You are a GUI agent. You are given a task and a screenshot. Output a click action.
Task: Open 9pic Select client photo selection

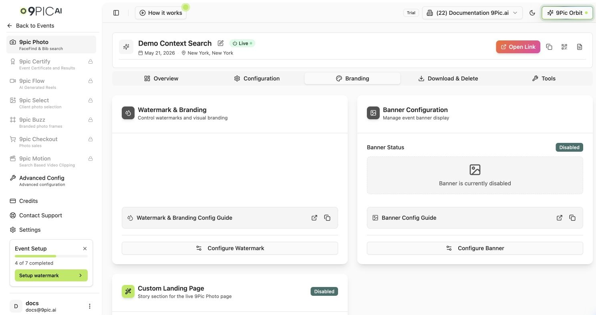click(x=51, y=103)
